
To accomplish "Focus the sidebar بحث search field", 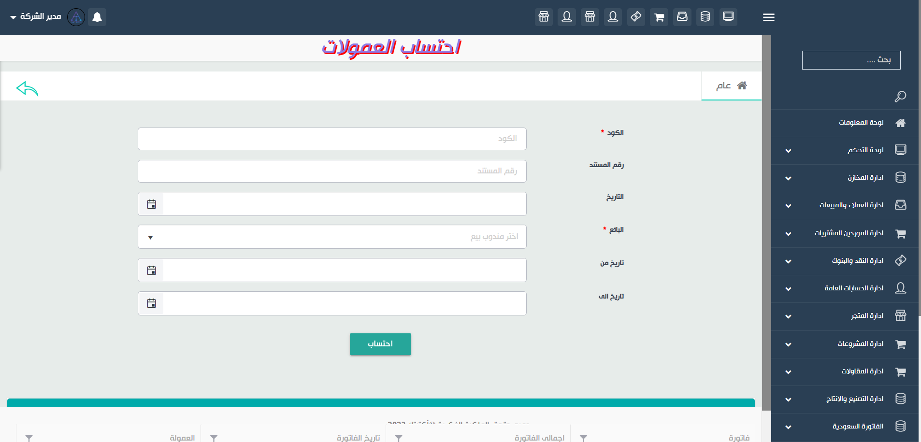I will (x=851, y=60).
